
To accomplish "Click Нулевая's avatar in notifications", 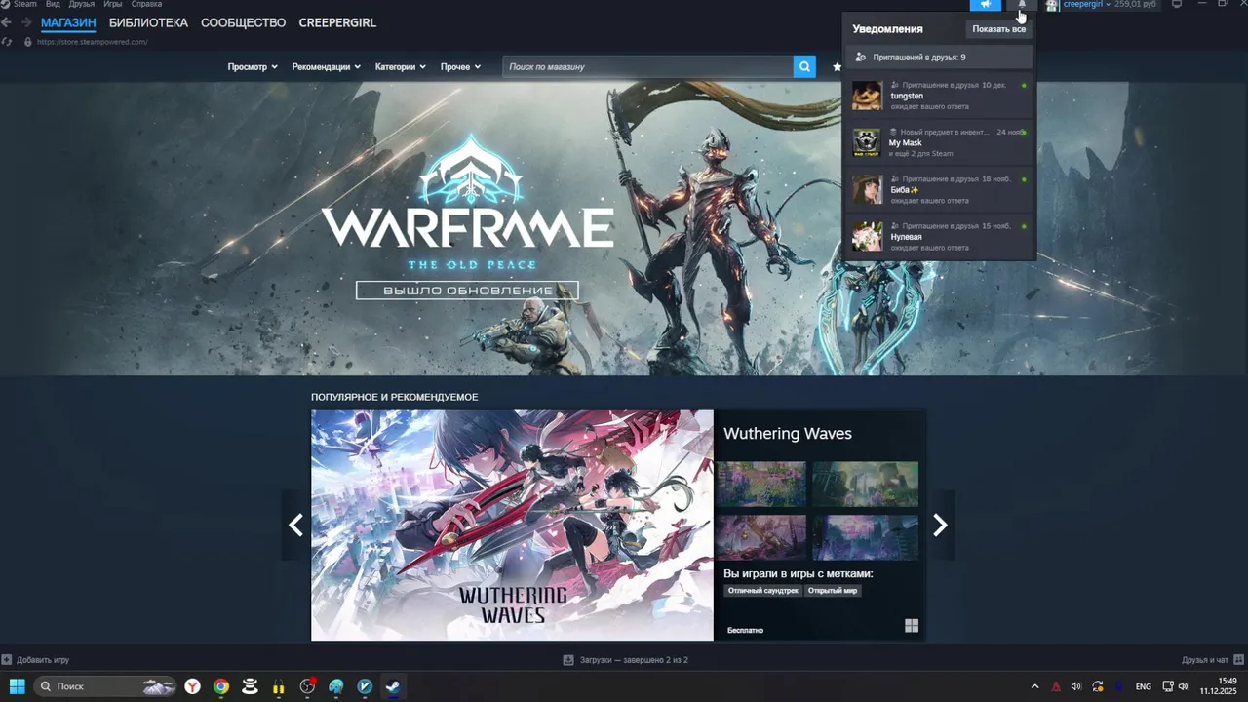I will [x=867, y=236].
